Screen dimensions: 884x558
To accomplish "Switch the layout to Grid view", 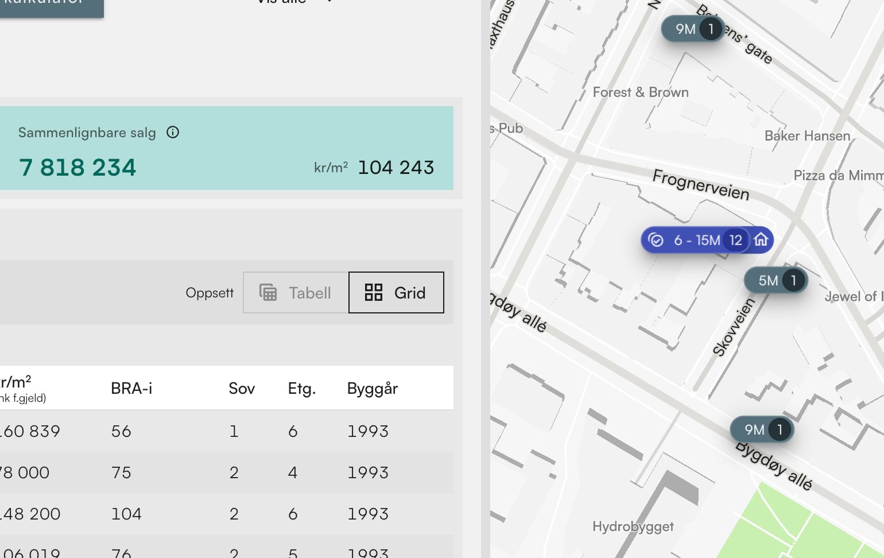I will pyautogui.click(x=396, y=293).
